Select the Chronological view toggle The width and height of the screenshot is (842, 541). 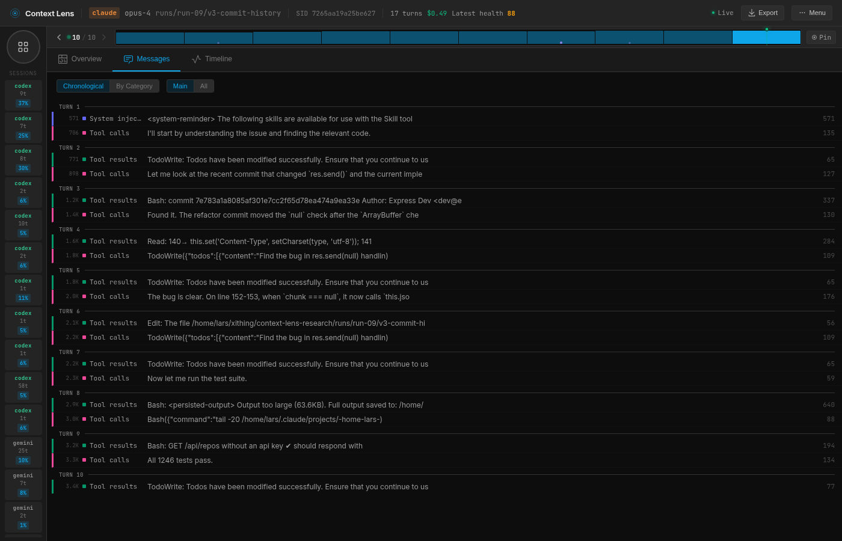pos(83,86)
